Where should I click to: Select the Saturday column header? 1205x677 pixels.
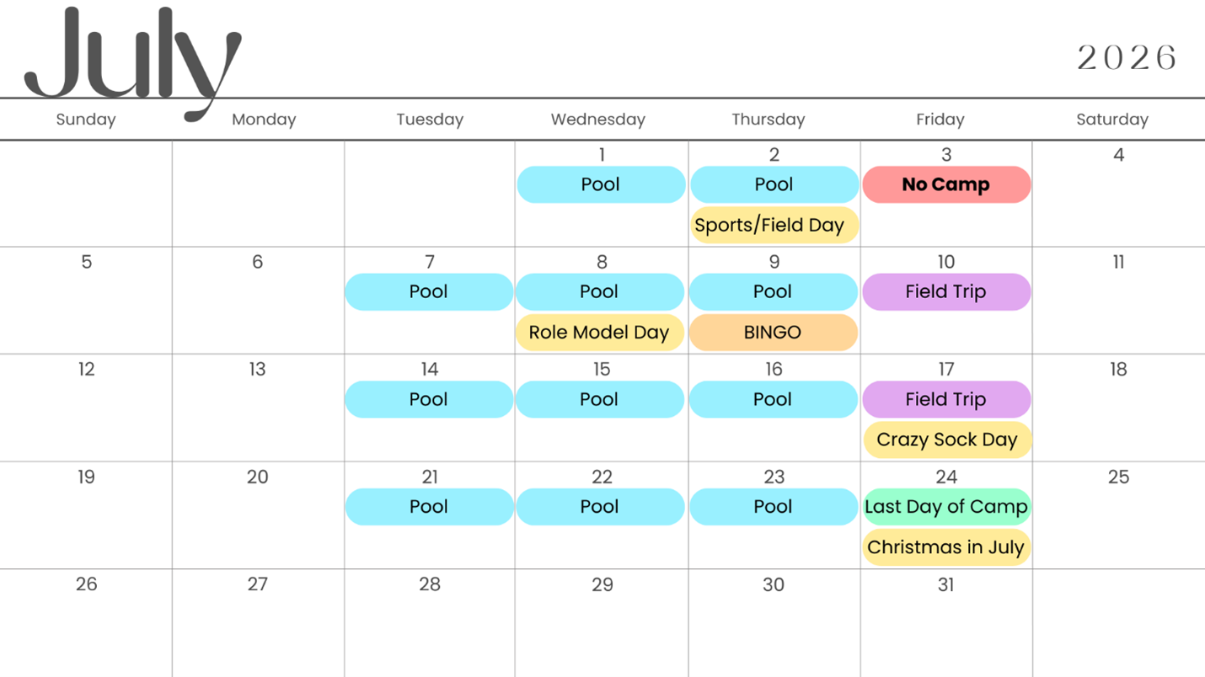pyautogui.click(x=1112, y=120)
